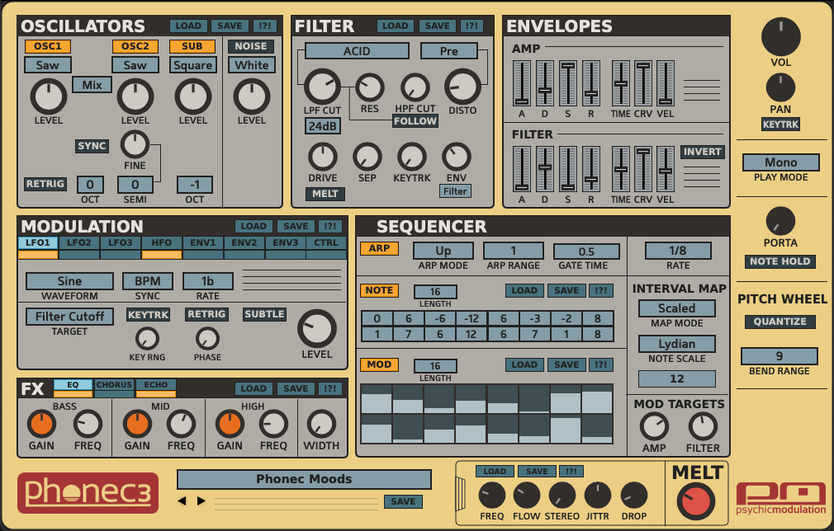
Task: Click SAVE below the preset name
Action: tap(403, 501)
